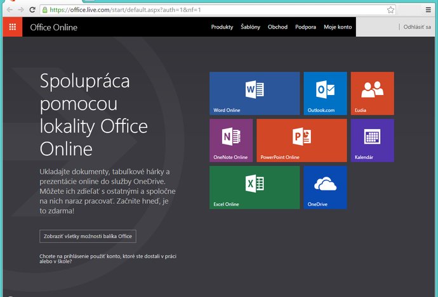Open the OneDrive tile
This screenshot has width=438, height=297.
click(325, 187)
